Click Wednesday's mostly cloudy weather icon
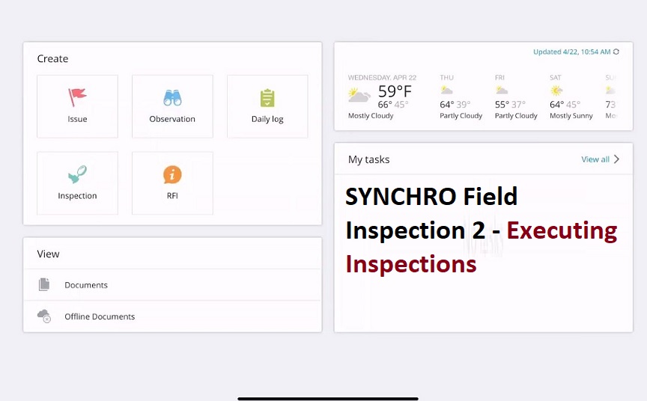The width and height of the screenshot is (647, 401). click(x=359, y=95)
